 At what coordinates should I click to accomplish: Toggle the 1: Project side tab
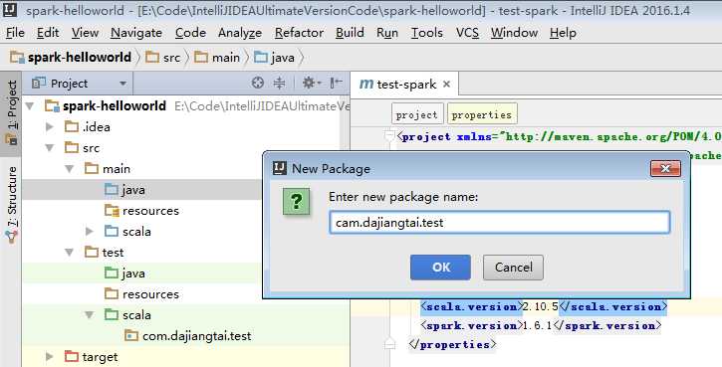(x=11, y=112)
